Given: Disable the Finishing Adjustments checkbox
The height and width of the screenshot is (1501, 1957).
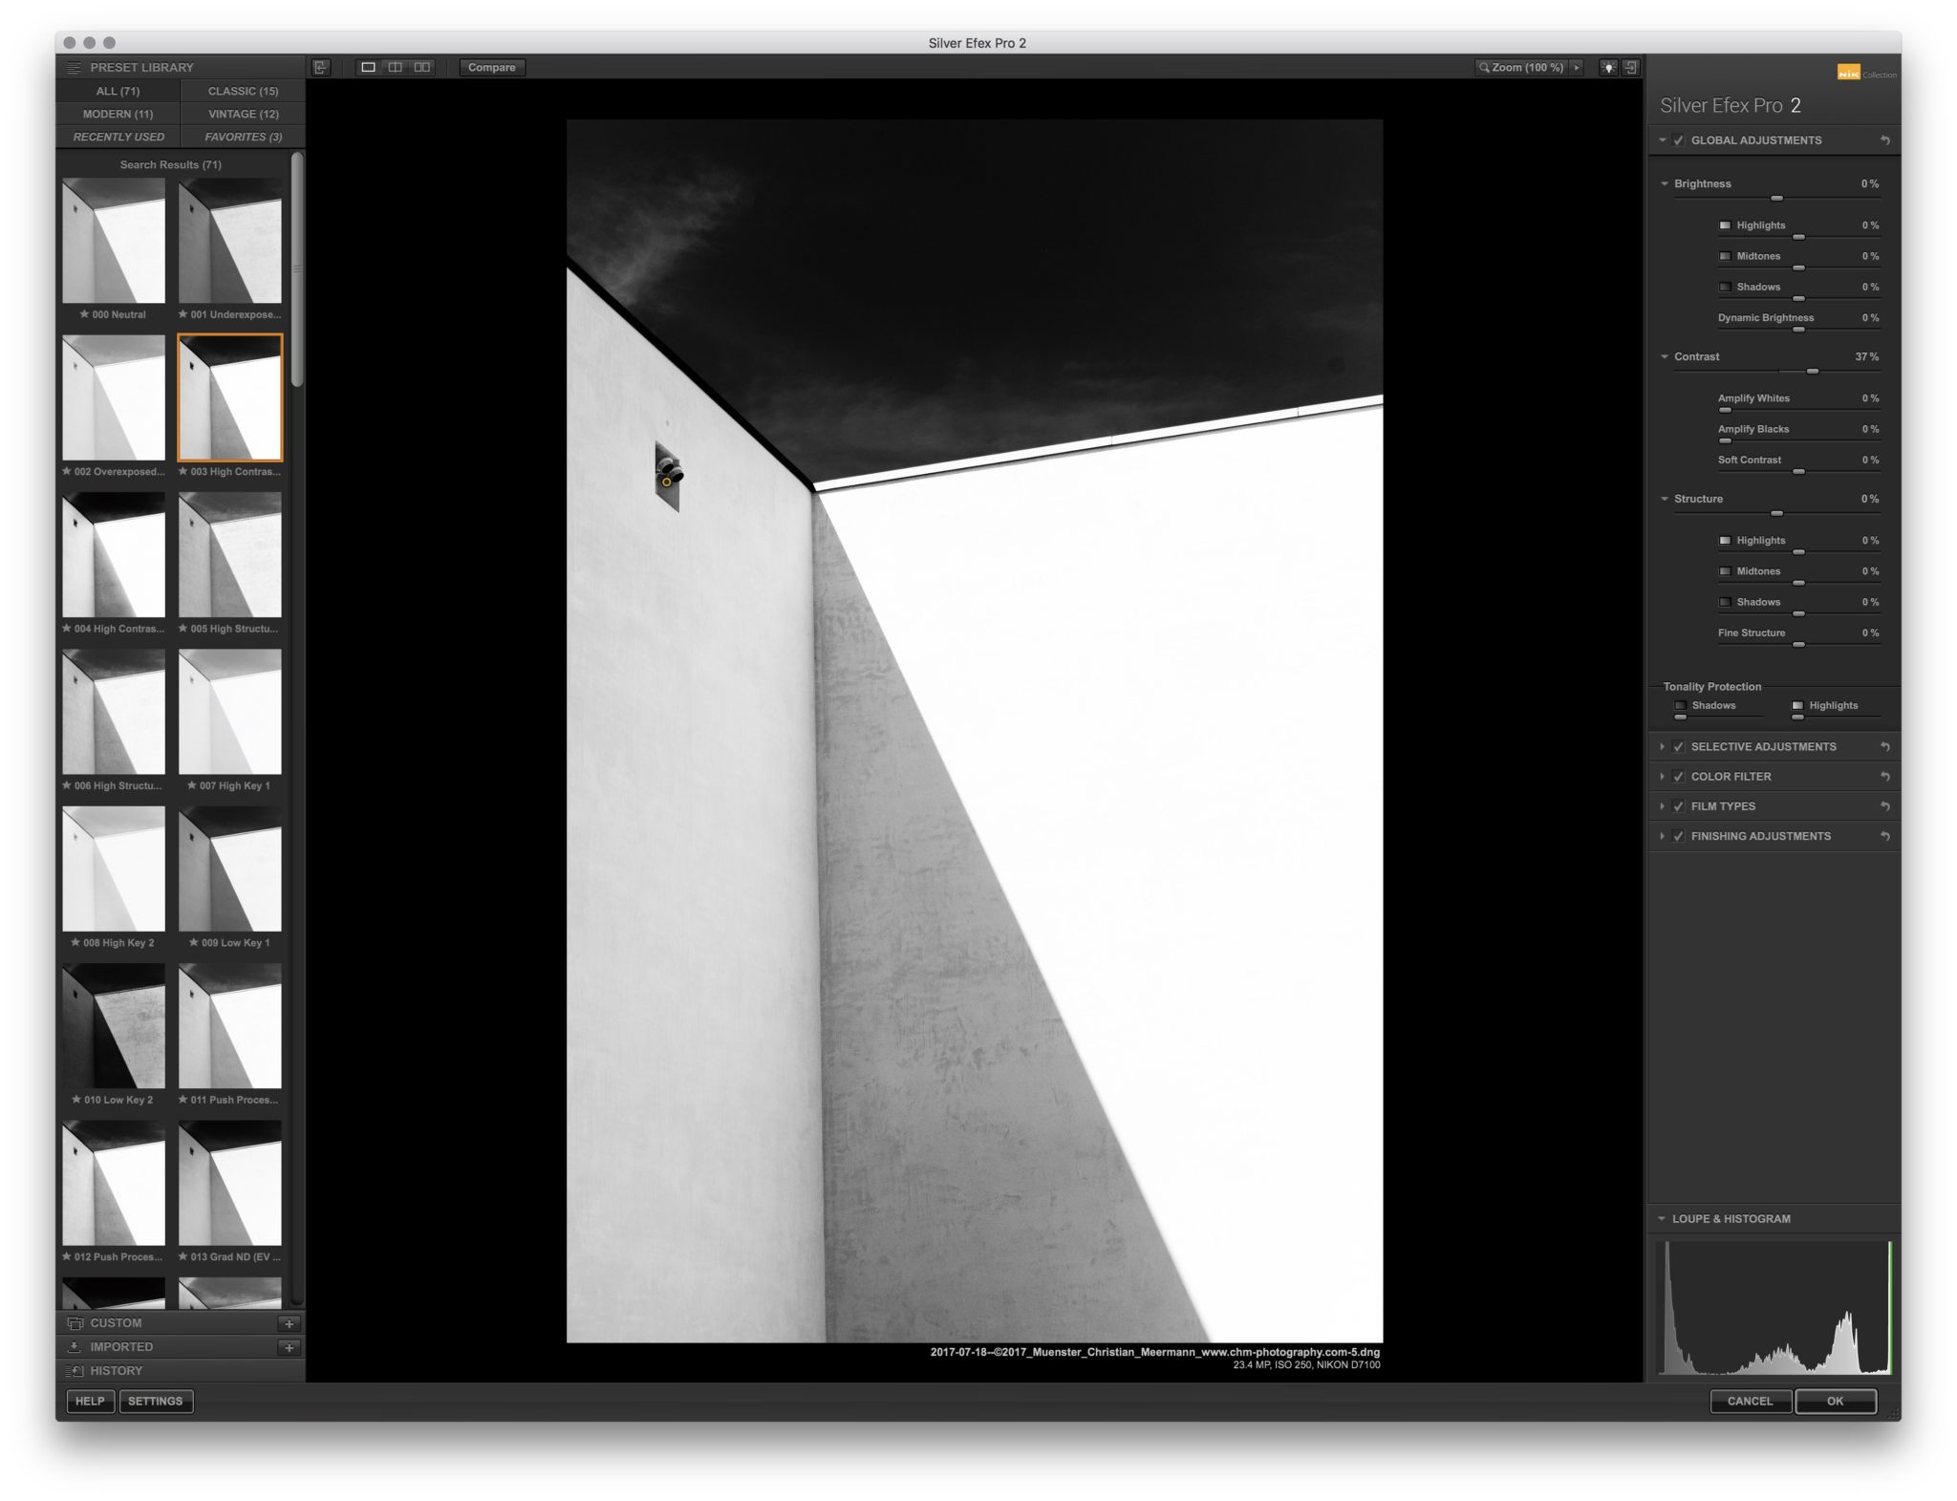Looking at the screenshot, I should 1679,836.
